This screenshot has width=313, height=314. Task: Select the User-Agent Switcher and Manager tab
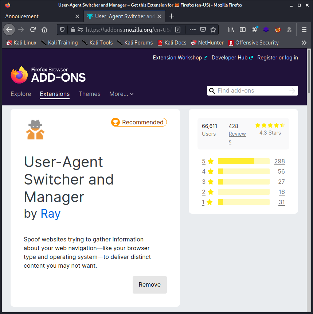click(125, 16)
